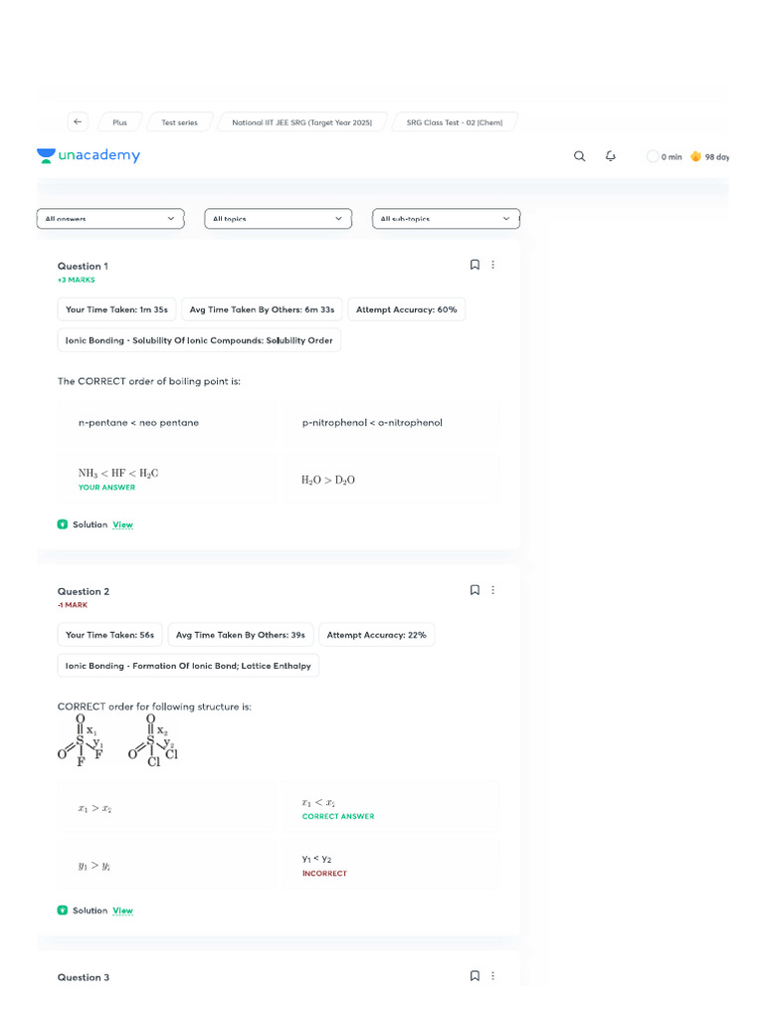Open Question 1 more options menu

tap(493, 265)
